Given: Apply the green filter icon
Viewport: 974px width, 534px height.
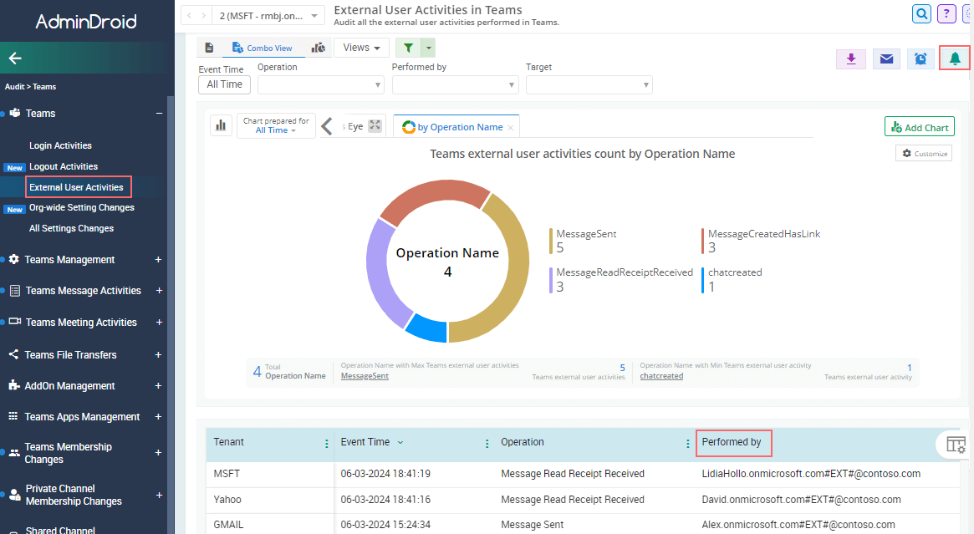Looking at the screenshot, I should click(x=408, y=48).
